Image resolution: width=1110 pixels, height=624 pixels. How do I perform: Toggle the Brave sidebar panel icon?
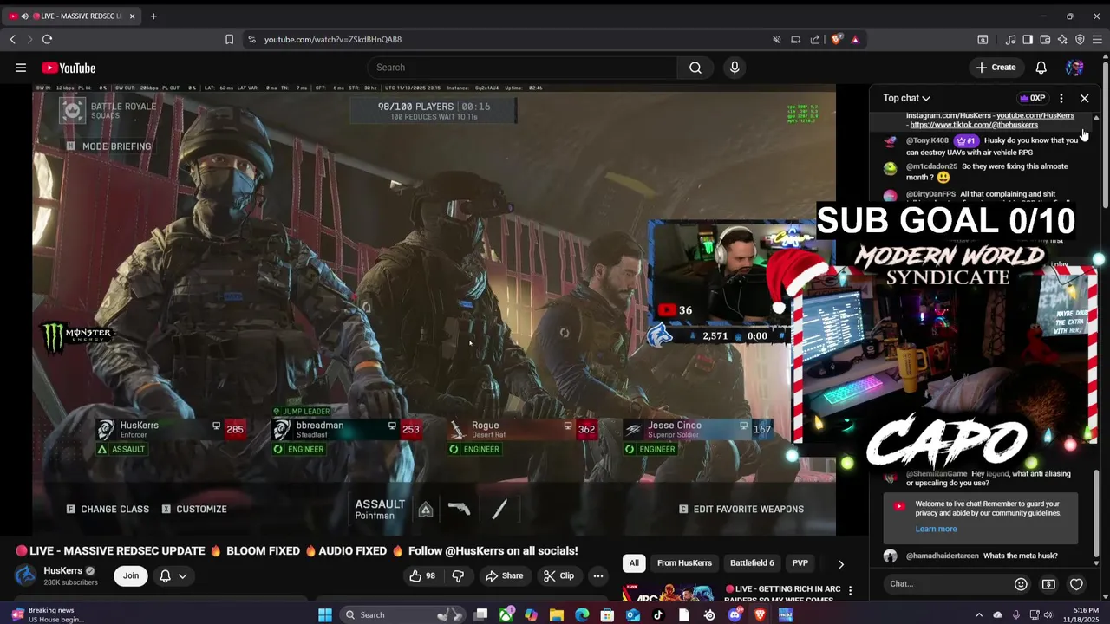tap(1028, 39)
